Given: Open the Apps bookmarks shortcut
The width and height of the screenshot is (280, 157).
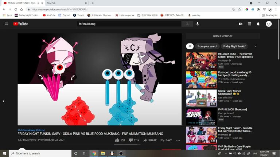Looking at the screenshot, I should [7, 15].
